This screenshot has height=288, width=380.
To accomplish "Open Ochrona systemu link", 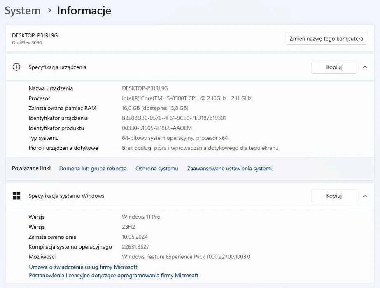I will [x=157, y=169].
